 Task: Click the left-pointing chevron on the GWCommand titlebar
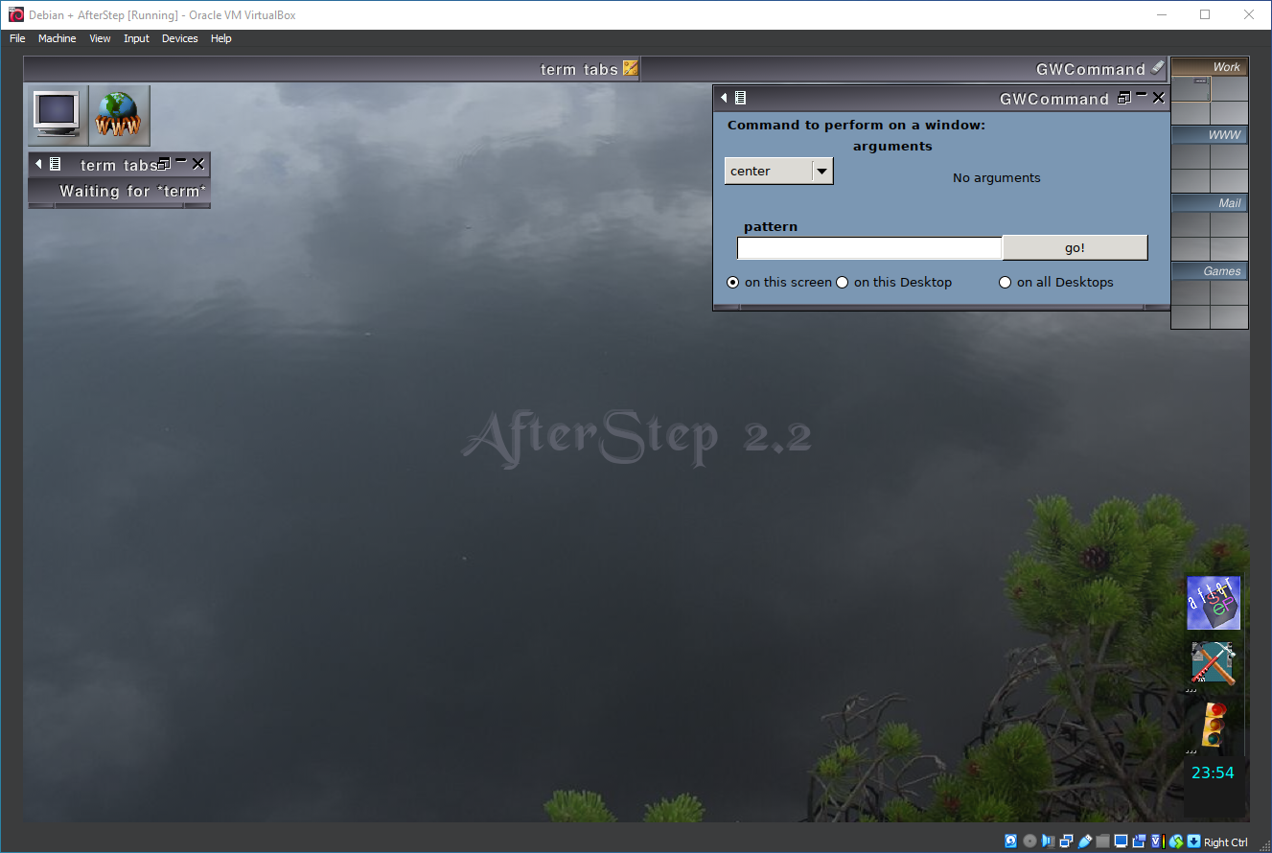(x=724, y=97)
